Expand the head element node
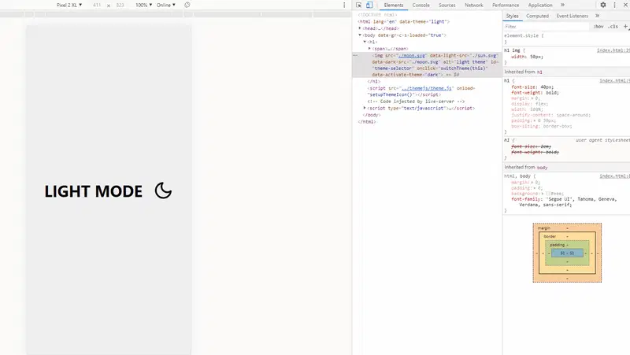Viewport: 630px width, 355px height. tap(360, 28)
